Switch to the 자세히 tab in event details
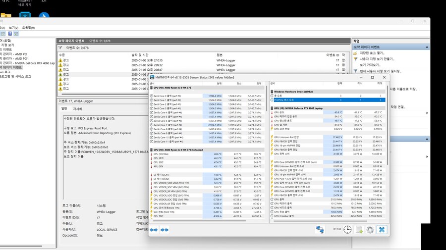This screenshot has width=446, height=250. pos(78,108)
